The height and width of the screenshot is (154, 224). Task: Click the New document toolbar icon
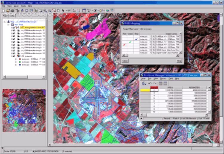pos(4,10)
